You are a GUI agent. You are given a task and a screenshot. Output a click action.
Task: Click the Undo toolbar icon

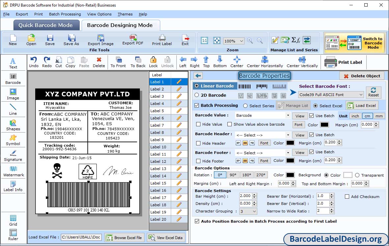coord(34,62)
